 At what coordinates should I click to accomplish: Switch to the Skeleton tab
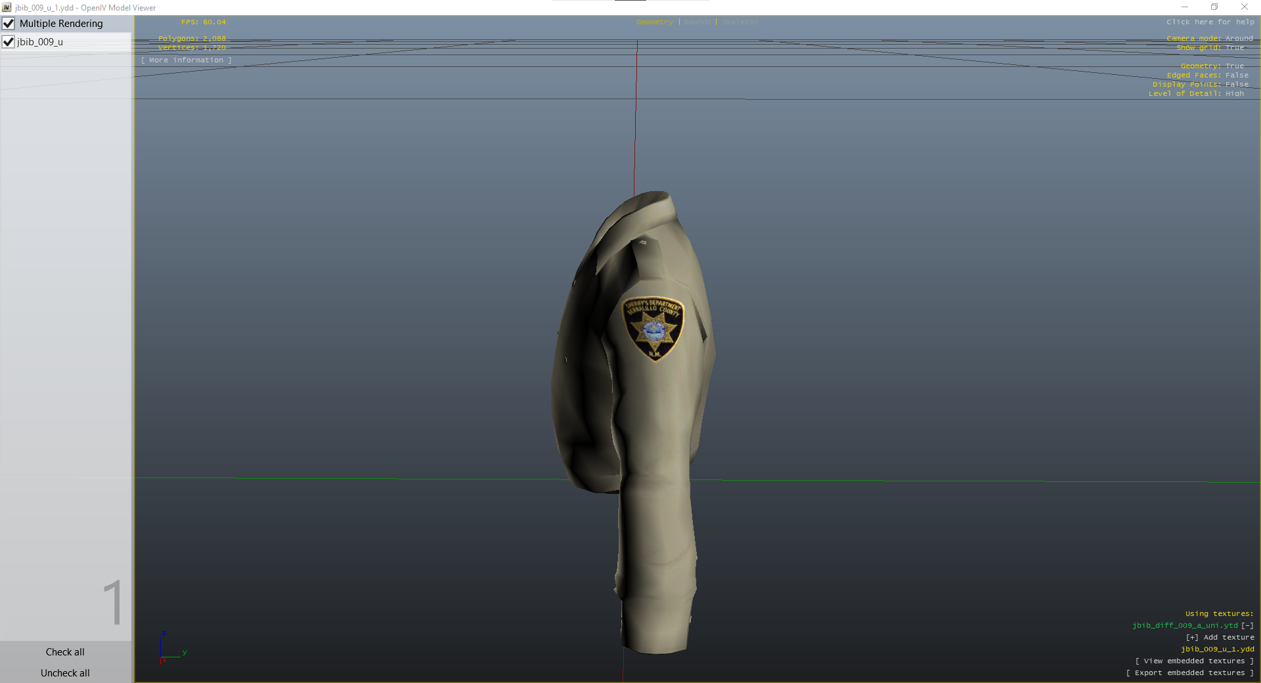740,22
